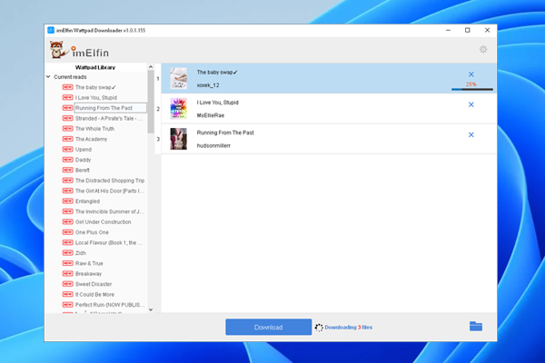This screenshot has height=363, width=545.
Task: Select Stranded - A Pirate's Tale tree item
Action: tap(109, 119)
